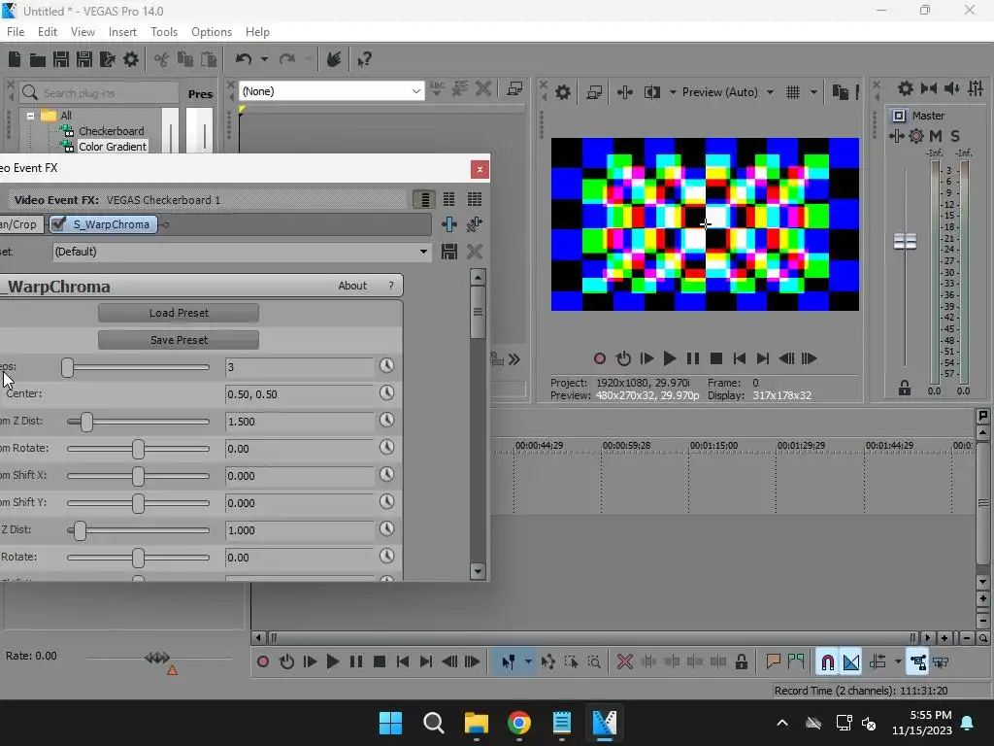Toggle Automatic Crossfades icon
994x746 pixels.
point(851,662)
